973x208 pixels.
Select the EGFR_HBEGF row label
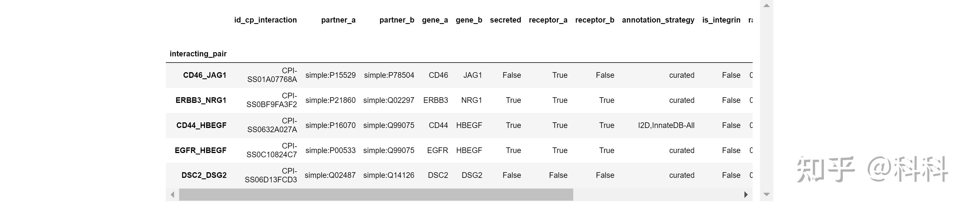pos(201,150)
